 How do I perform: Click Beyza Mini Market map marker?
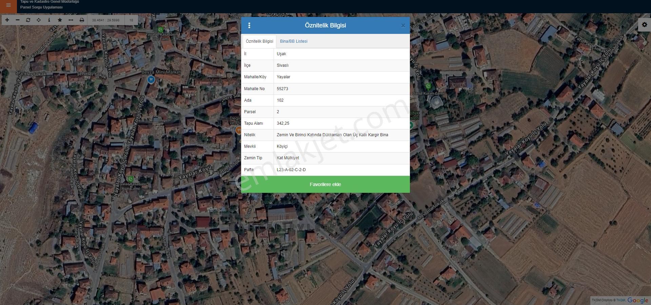(x=151, y=80)
